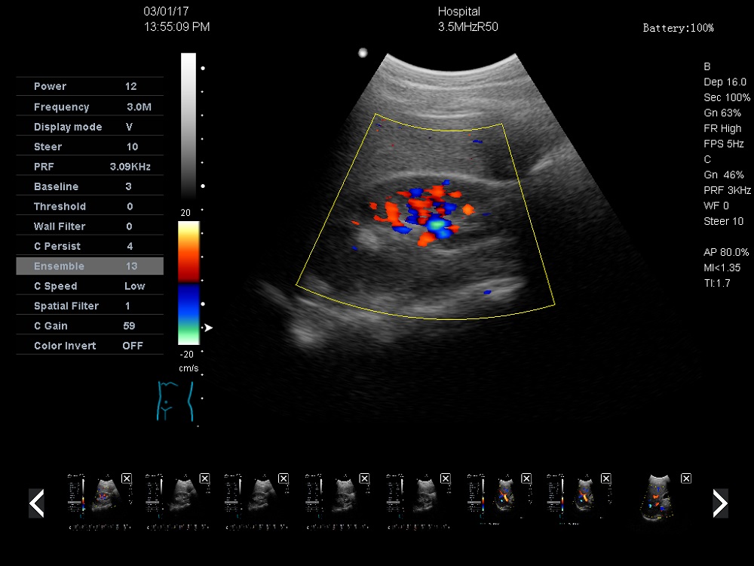Choose the Threshold setting row

[x=90, y=207]
